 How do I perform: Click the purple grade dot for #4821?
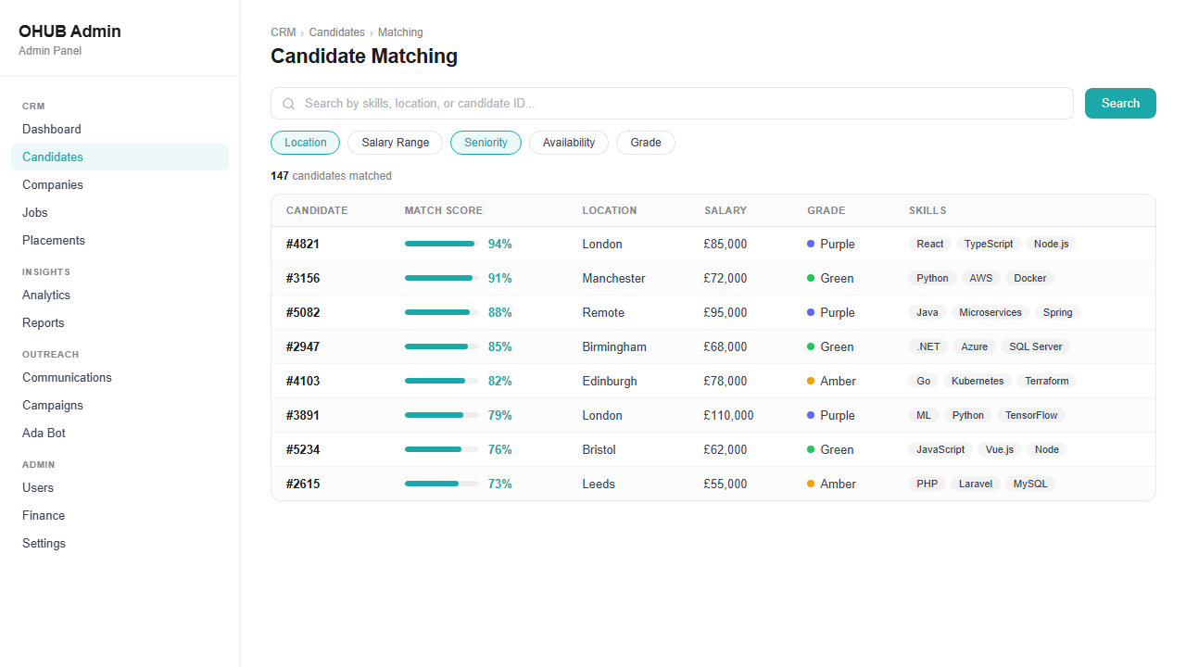coord(811,244)
